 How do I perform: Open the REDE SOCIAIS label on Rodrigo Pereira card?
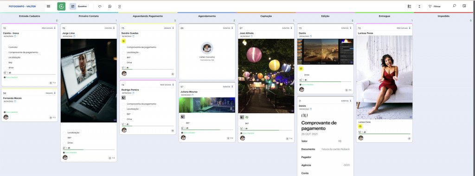[166, 85]
